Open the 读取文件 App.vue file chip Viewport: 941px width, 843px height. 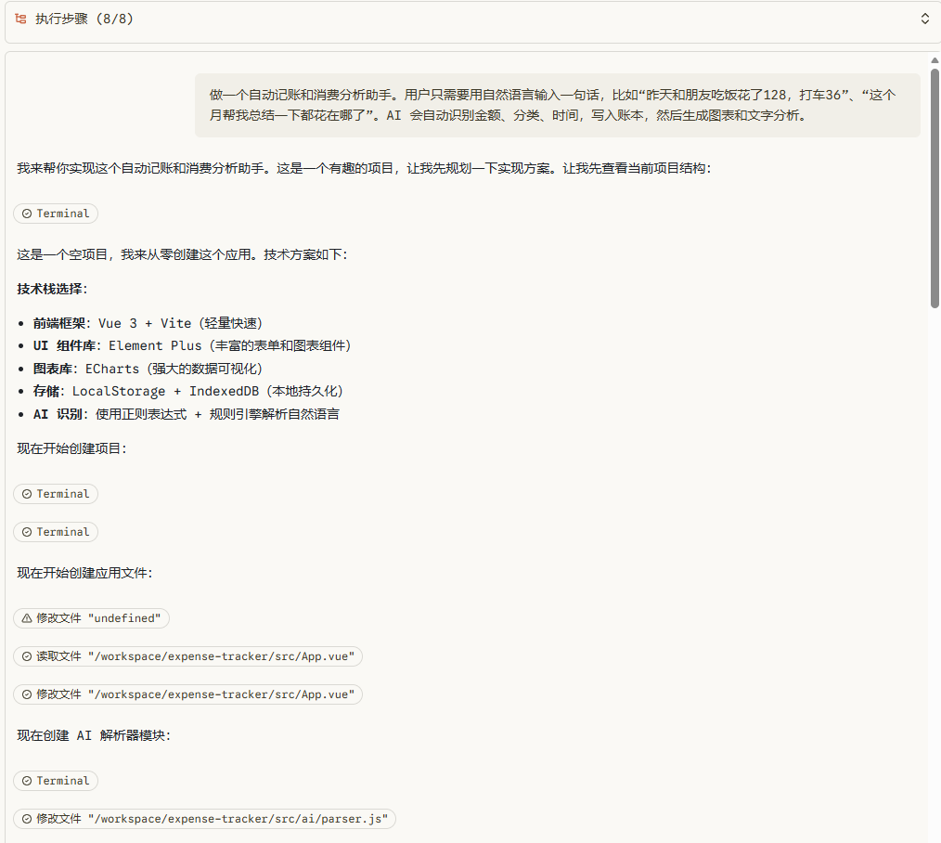tap(187, 655)
